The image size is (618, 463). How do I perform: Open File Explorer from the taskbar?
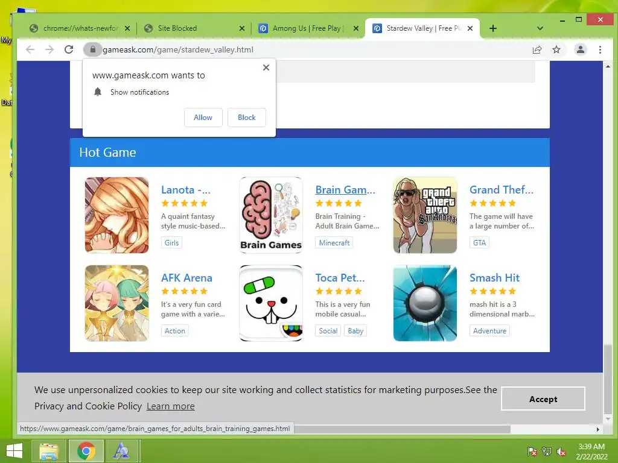click(49, 451)
